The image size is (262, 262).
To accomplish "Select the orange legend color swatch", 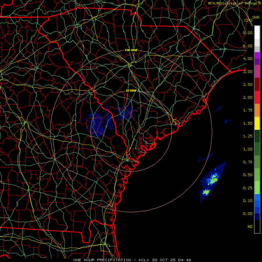I will pyautogui.click(x=257, y=110).
